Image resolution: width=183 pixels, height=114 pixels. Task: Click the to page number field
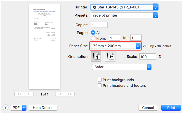pyautogui.click(x=136, y=38)
